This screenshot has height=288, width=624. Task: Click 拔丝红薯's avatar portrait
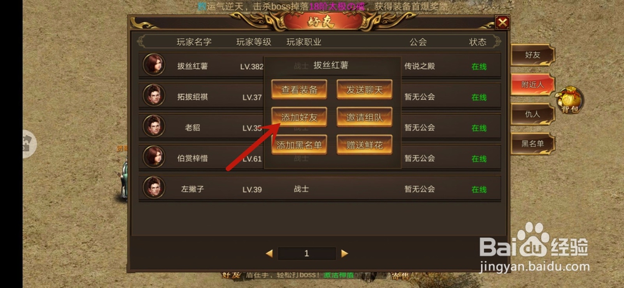coord(154,64)
